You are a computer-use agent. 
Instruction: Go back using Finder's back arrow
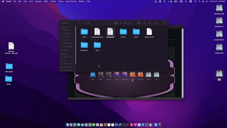click(x=80, y=23)
